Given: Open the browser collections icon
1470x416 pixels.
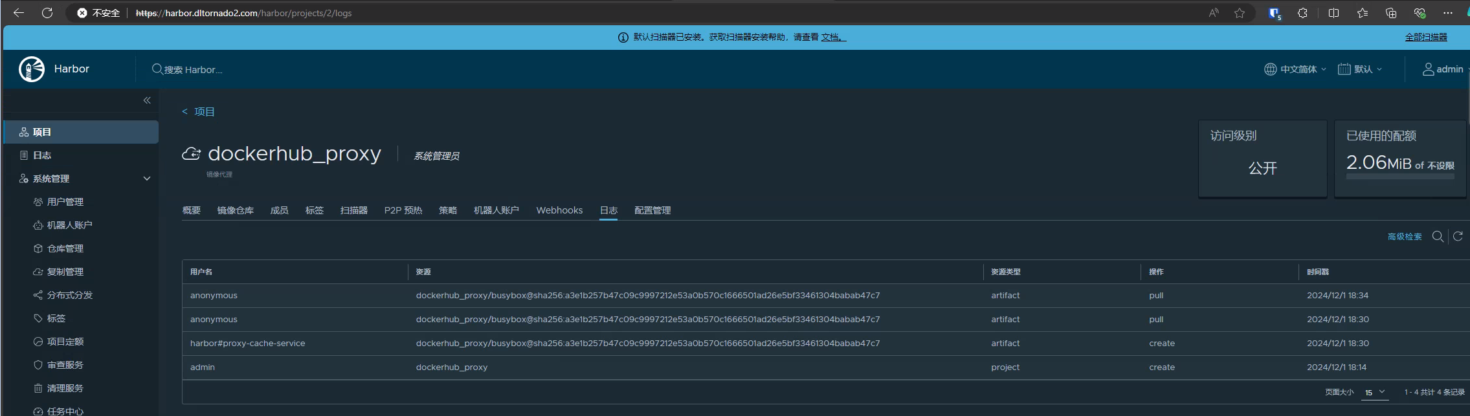Looking at the screenshot, I should (x=1391, y=13).
